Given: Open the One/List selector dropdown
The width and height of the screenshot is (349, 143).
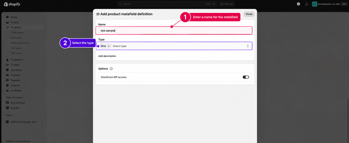Looking at the screenshot, I should tap(105, 46).
